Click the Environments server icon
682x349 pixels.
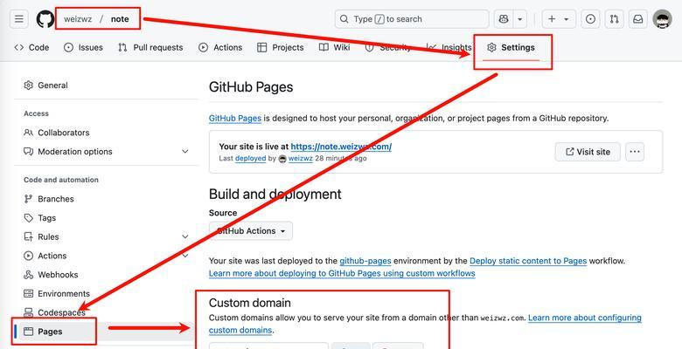(x=29, y=294)
